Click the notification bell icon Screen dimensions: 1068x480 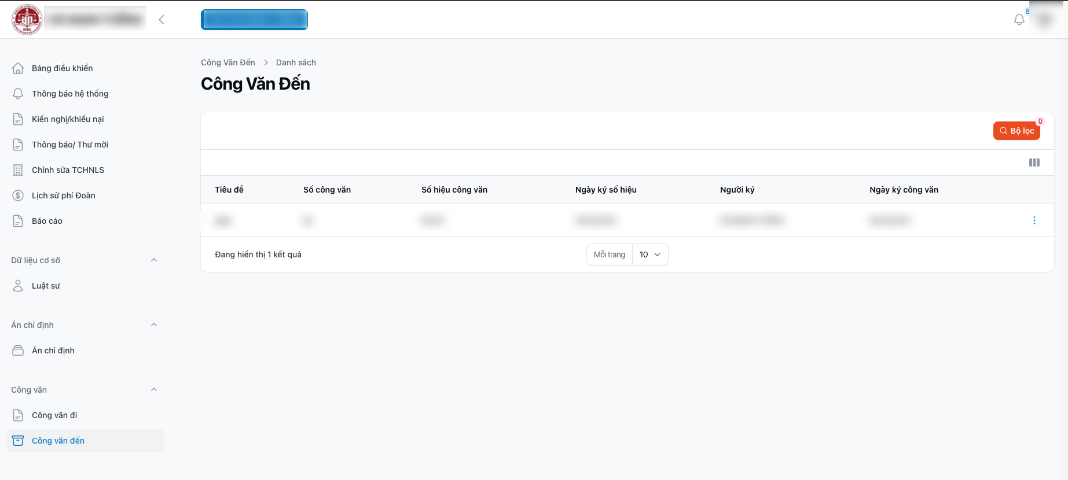[x=1019, y=20]
